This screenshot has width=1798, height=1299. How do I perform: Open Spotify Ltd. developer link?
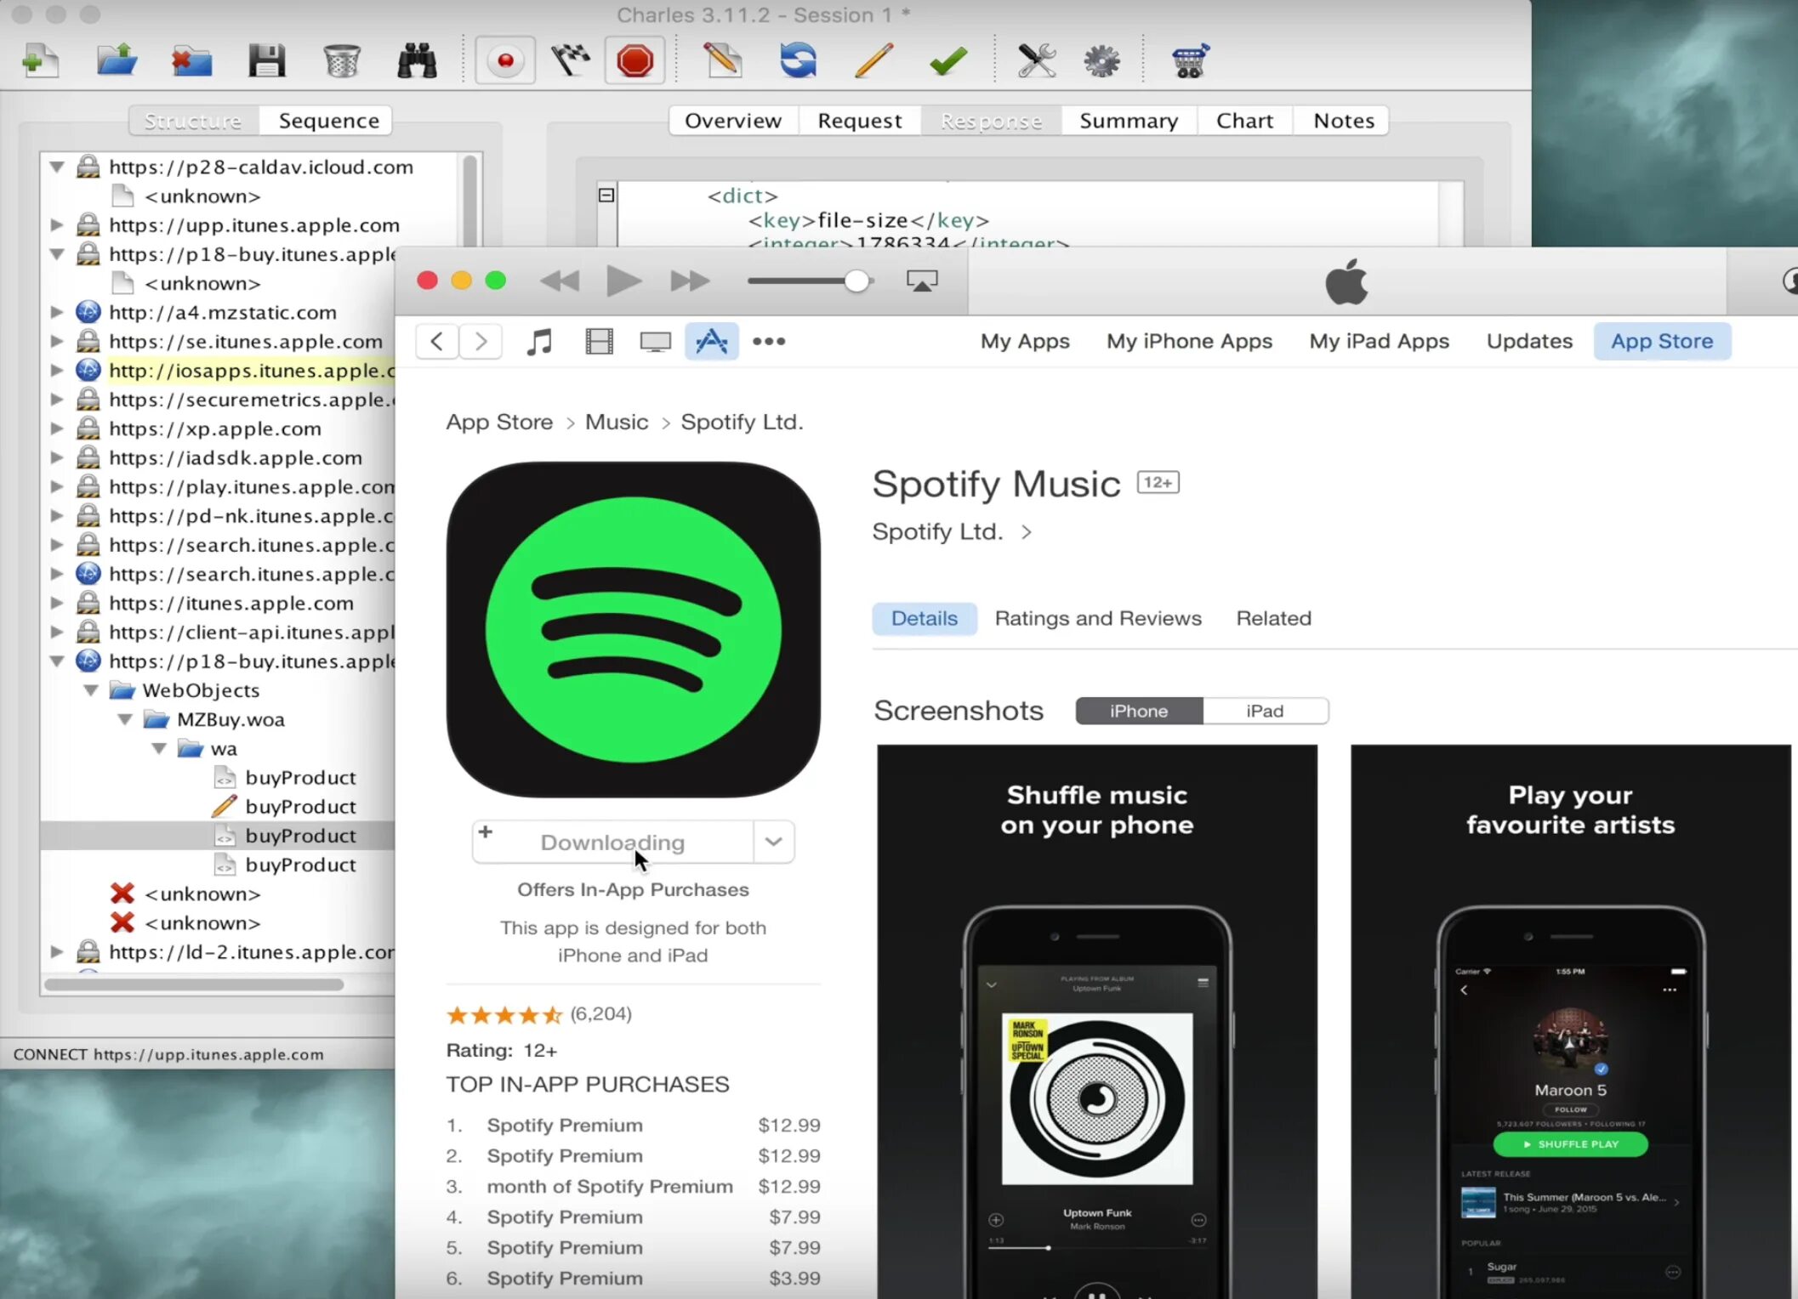pyautogui.click(x=952, y=530)
